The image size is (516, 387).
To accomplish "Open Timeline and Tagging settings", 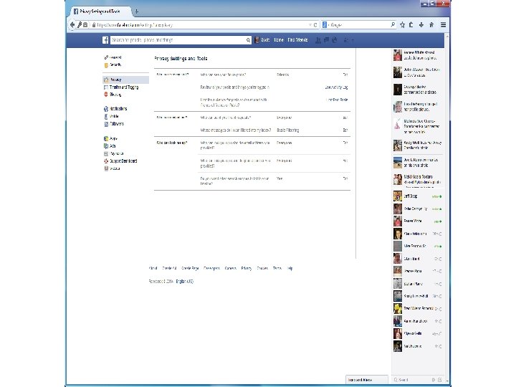I will click(121, 87).
